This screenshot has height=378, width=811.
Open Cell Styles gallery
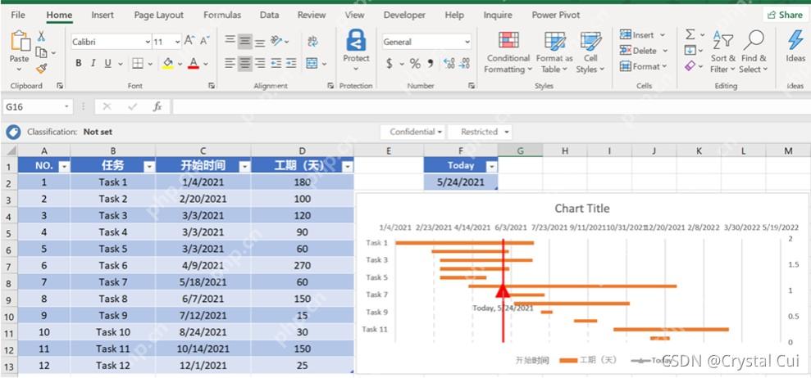pos(590,52)
